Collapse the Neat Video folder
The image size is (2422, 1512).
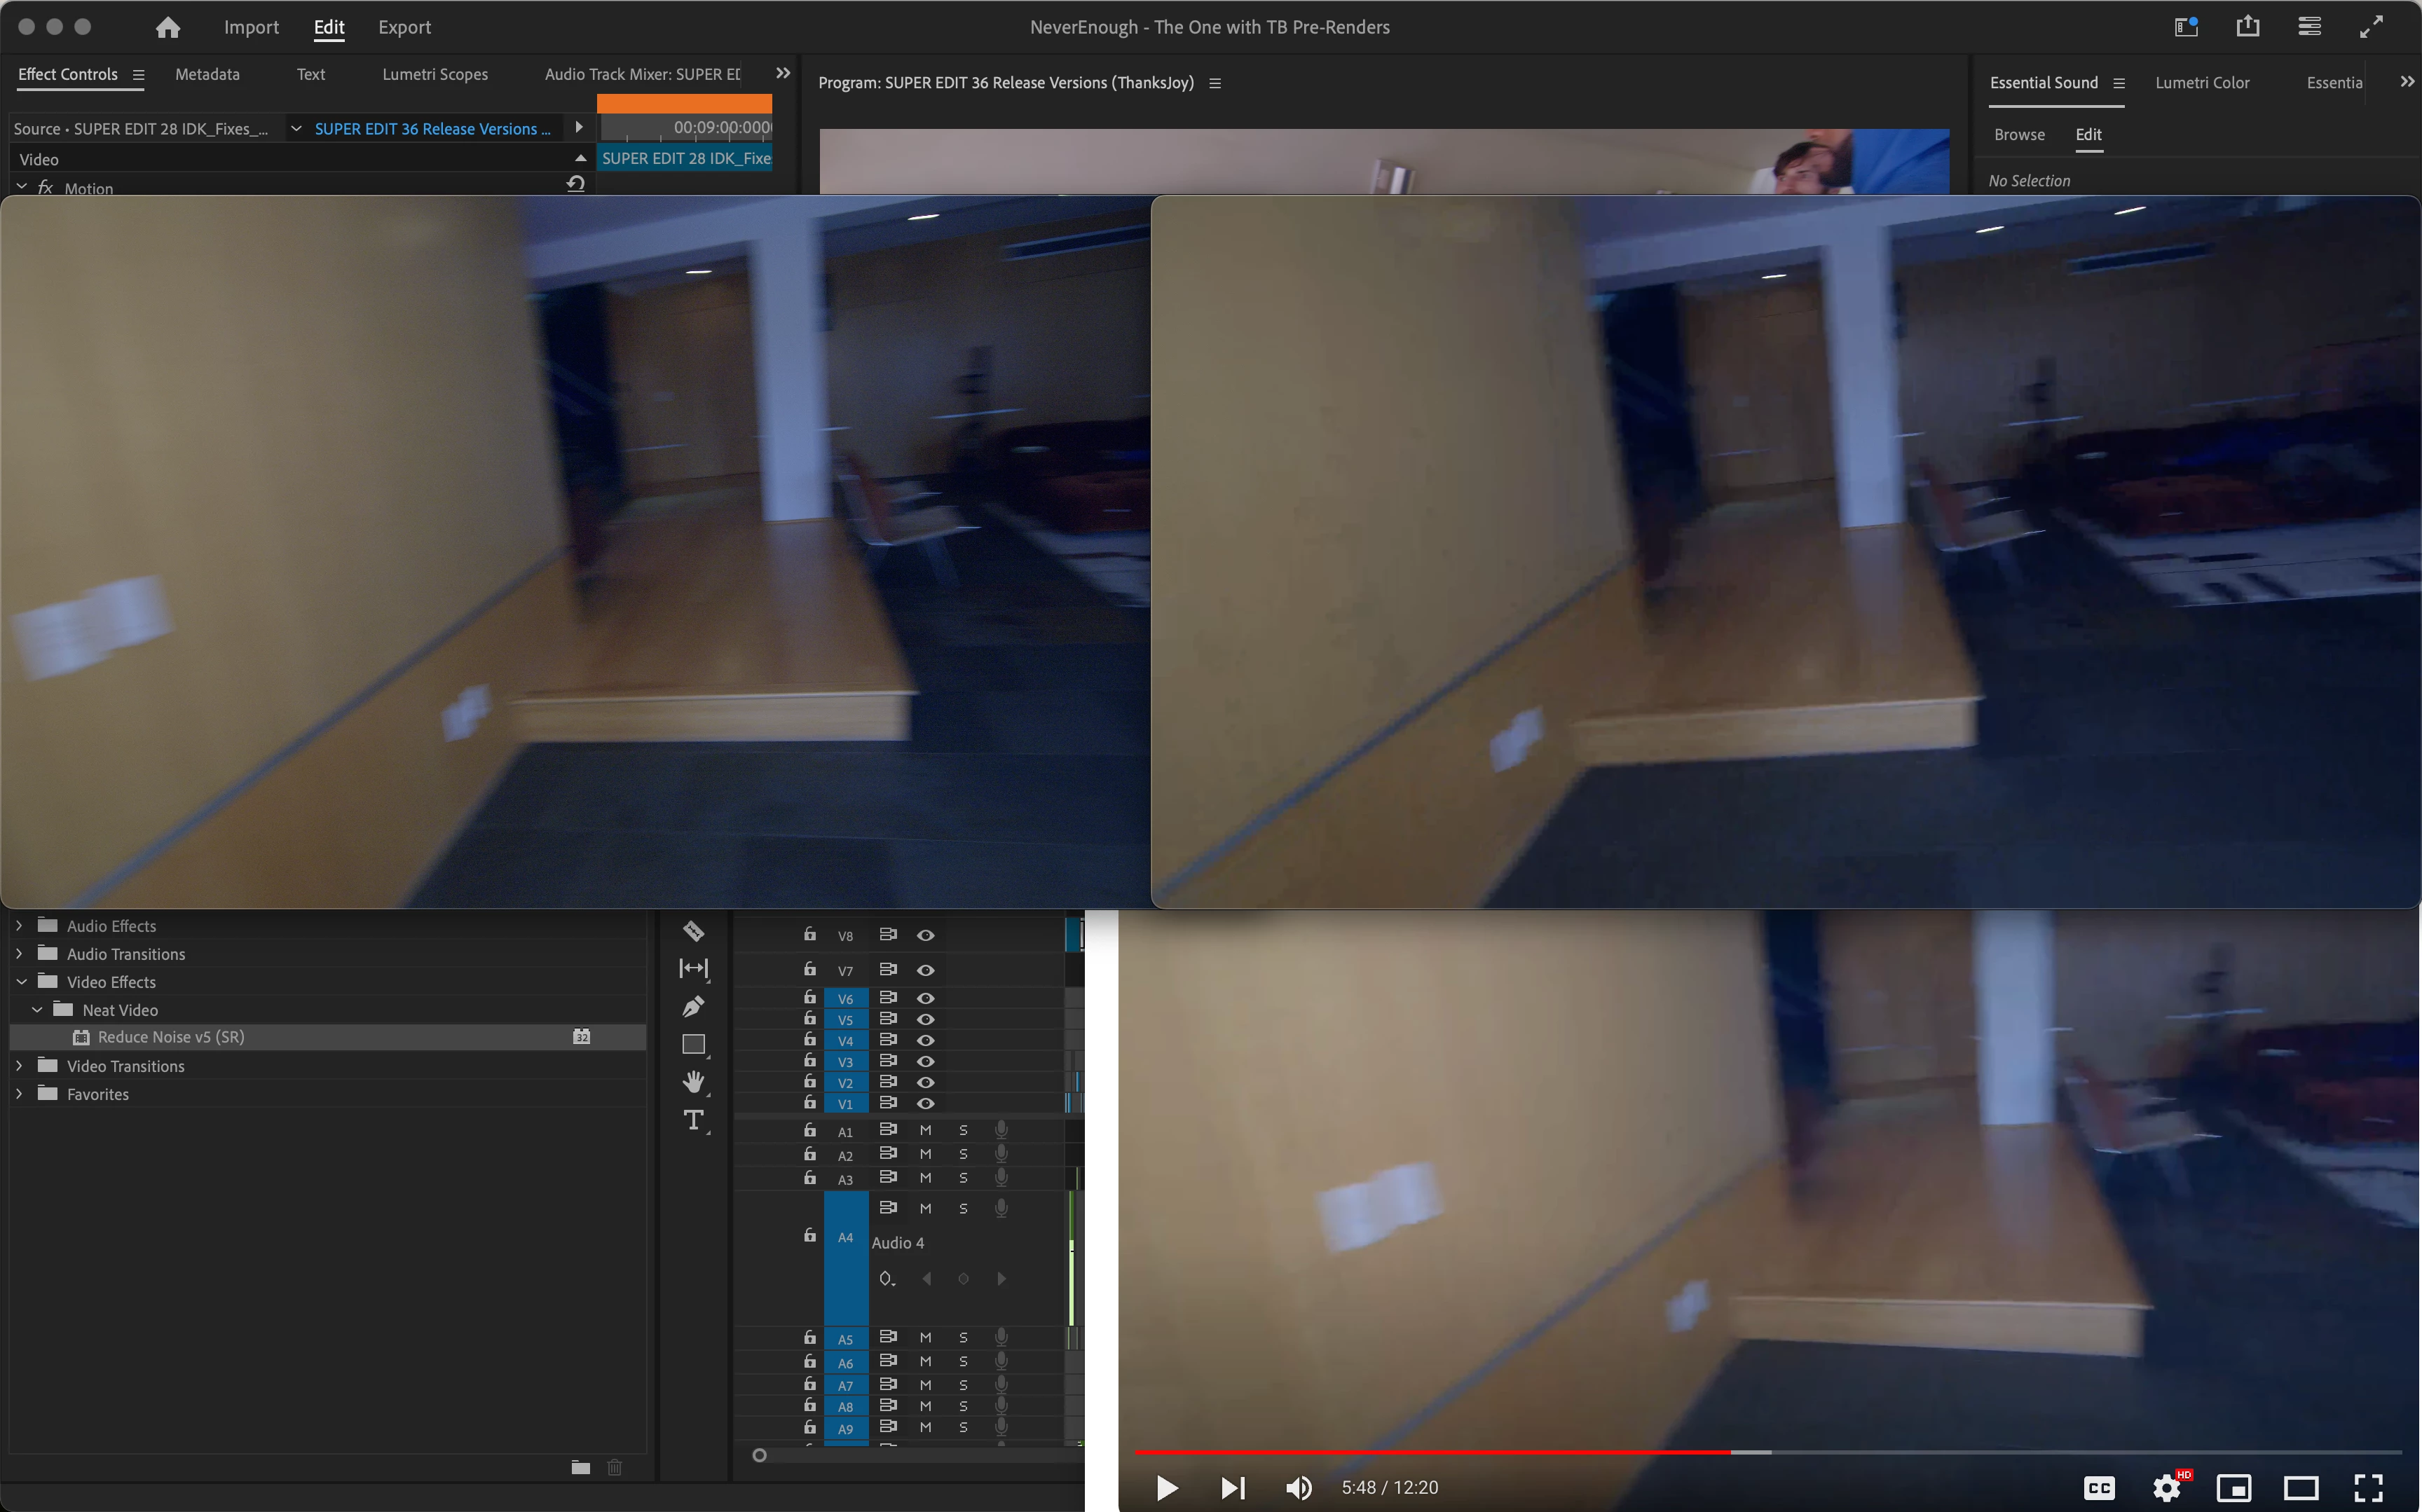pyautogui.click(x=37, y=1010)
